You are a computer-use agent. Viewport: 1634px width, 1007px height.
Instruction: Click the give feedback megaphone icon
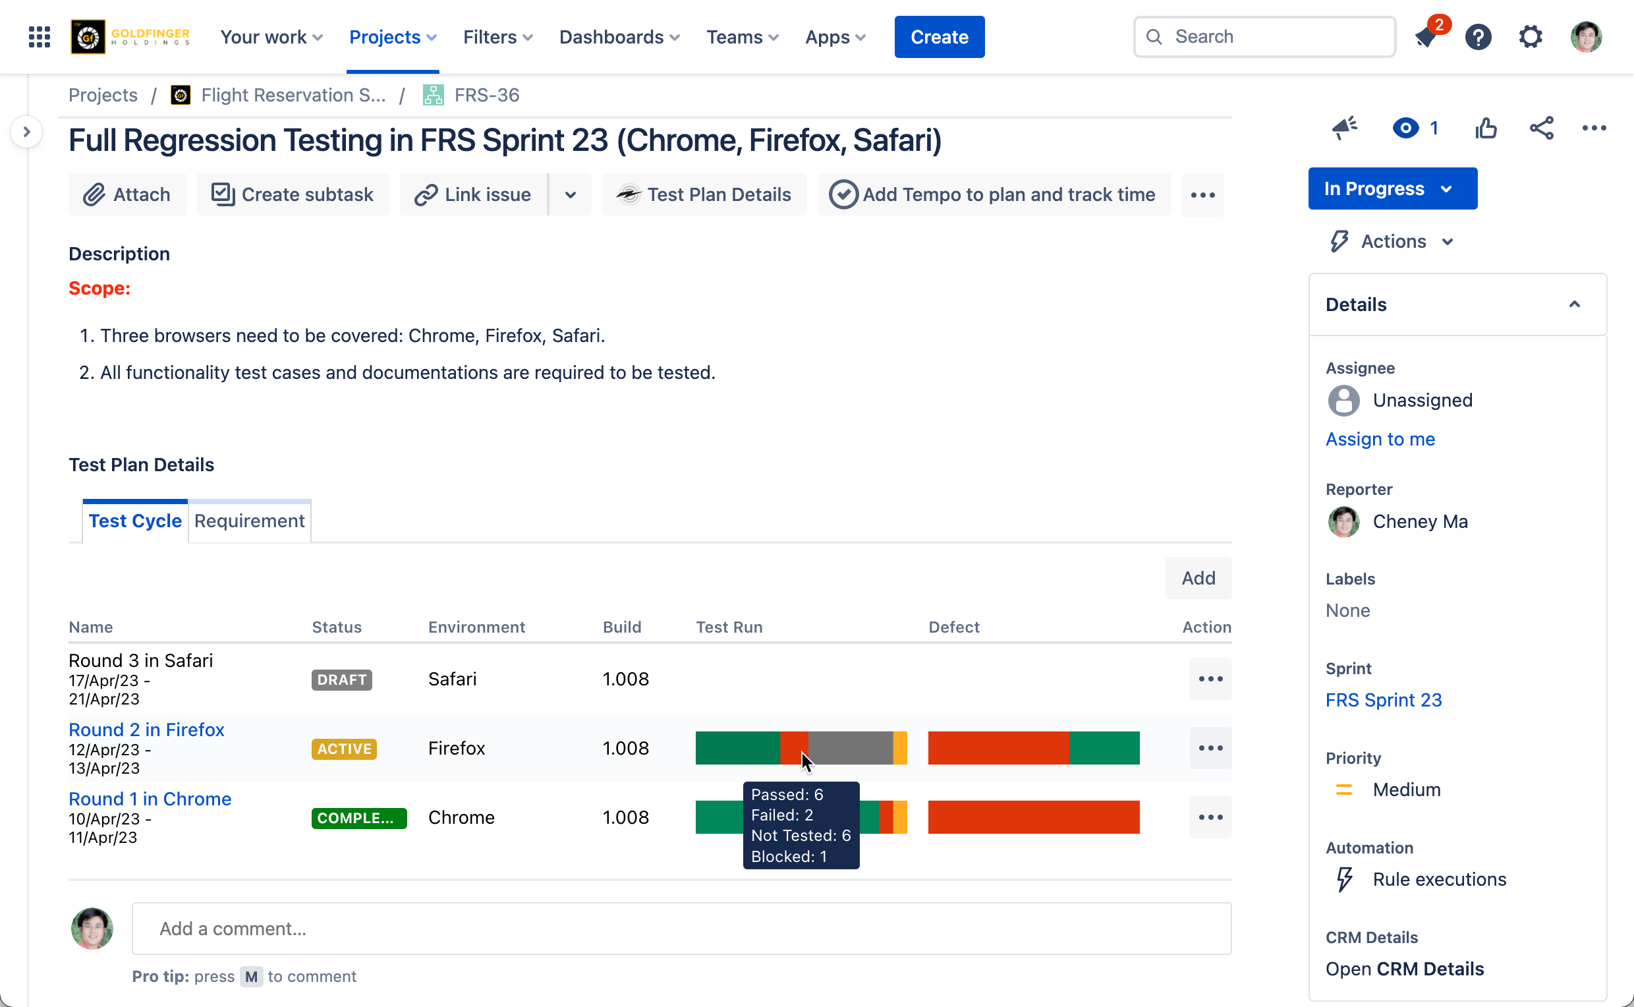(1343, 128)
